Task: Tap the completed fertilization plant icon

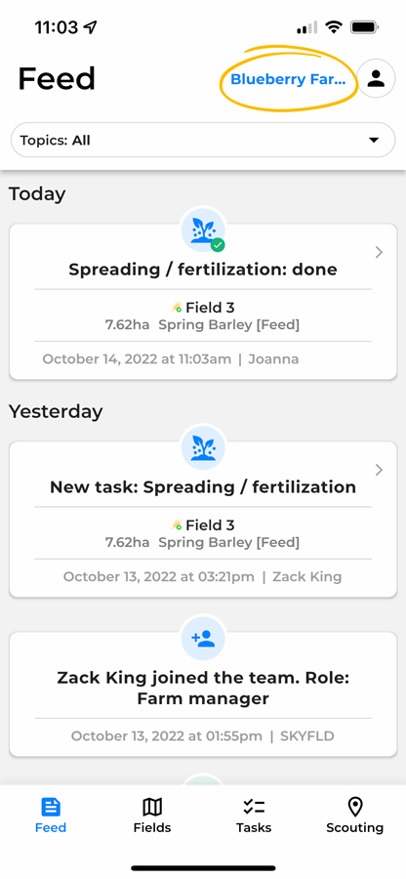Action: (203, 230)
